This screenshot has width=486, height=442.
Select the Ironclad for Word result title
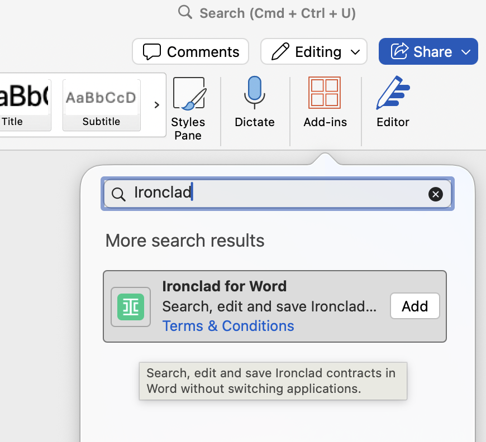coord(225,286)
